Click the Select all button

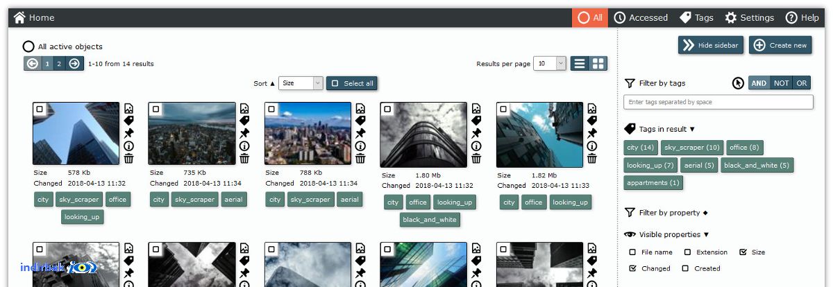(352, 83)
